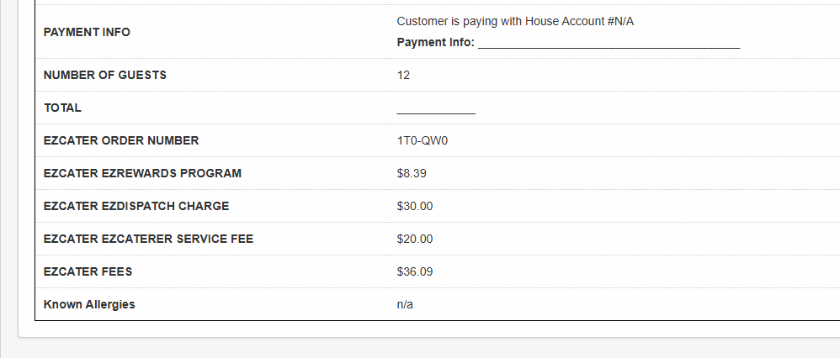Screen dimensions: 840x358
Task: Click the EZCATER EZCATERER SERVICE FEE label
Action: tap(148, 239)
